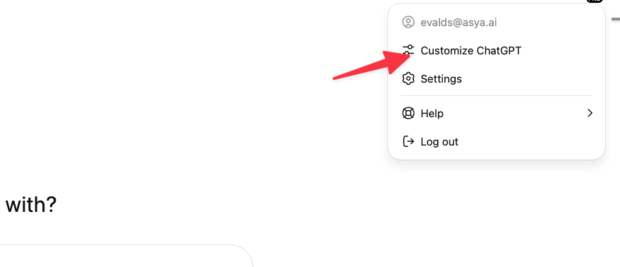
Task: Click the word "ChatGPT" in Customize ChatGPT
Action: click(x=499, y=51)
